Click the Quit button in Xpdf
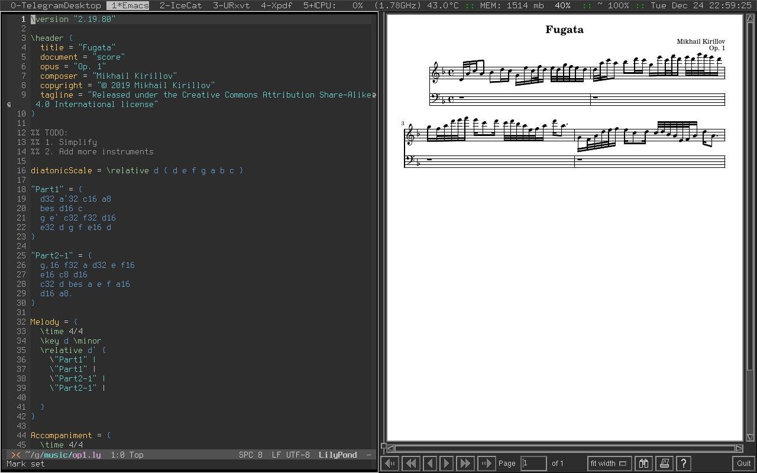The width and height of the screenshot is (757, 473). coord(743,464)
